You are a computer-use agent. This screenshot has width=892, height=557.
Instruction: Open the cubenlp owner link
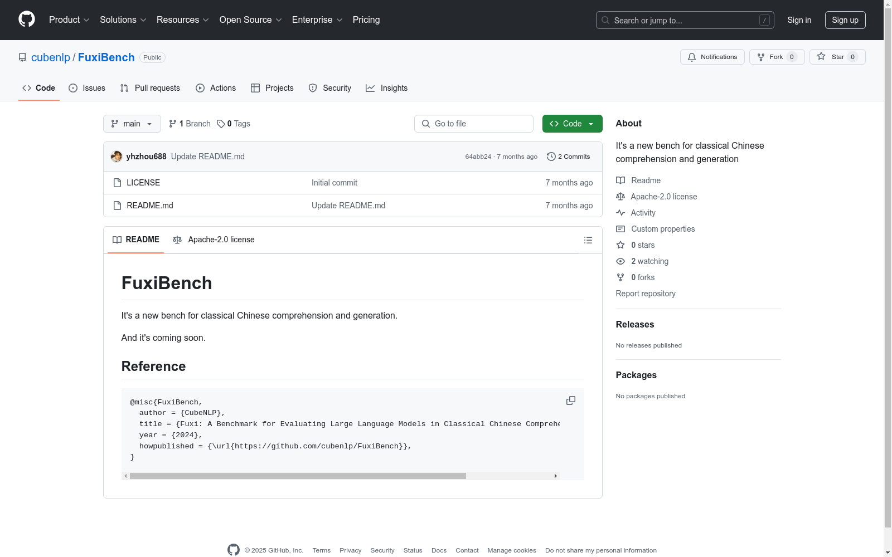click(x=51, y=57)
